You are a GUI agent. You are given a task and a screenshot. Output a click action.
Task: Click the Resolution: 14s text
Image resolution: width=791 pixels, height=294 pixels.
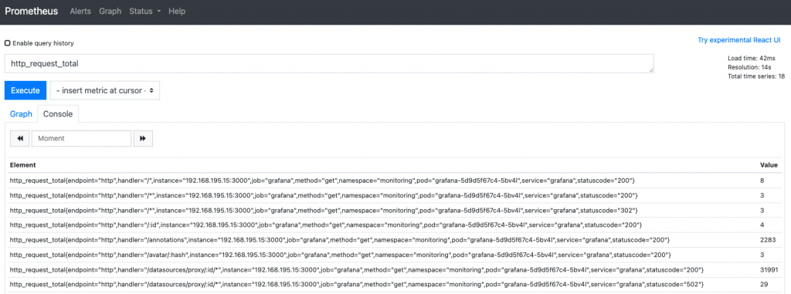(x=749, y=67)
